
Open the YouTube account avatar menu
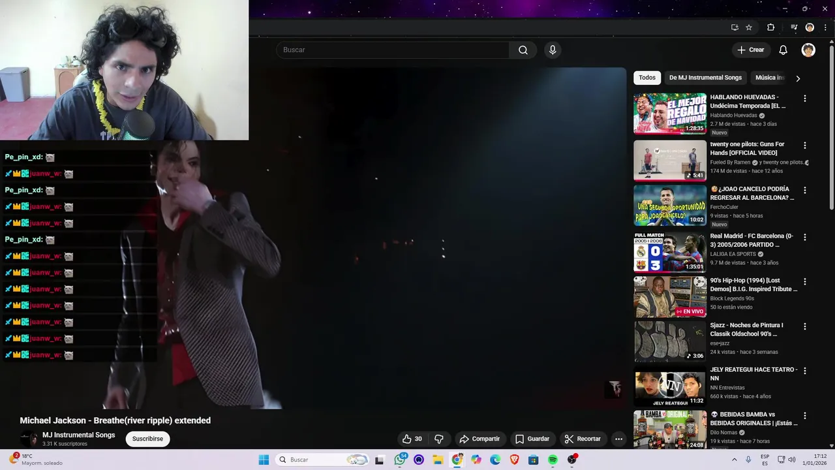coord(808,50)
